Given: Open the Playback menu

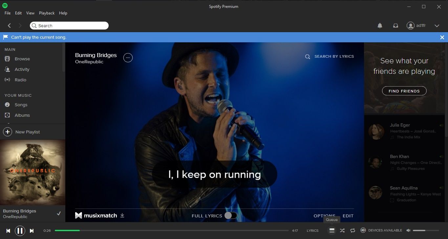Looking at the screenshot, I should pos(47,13).
